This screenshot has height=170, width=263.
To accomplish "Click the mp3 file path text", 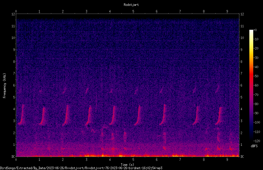I will [81, 168].
